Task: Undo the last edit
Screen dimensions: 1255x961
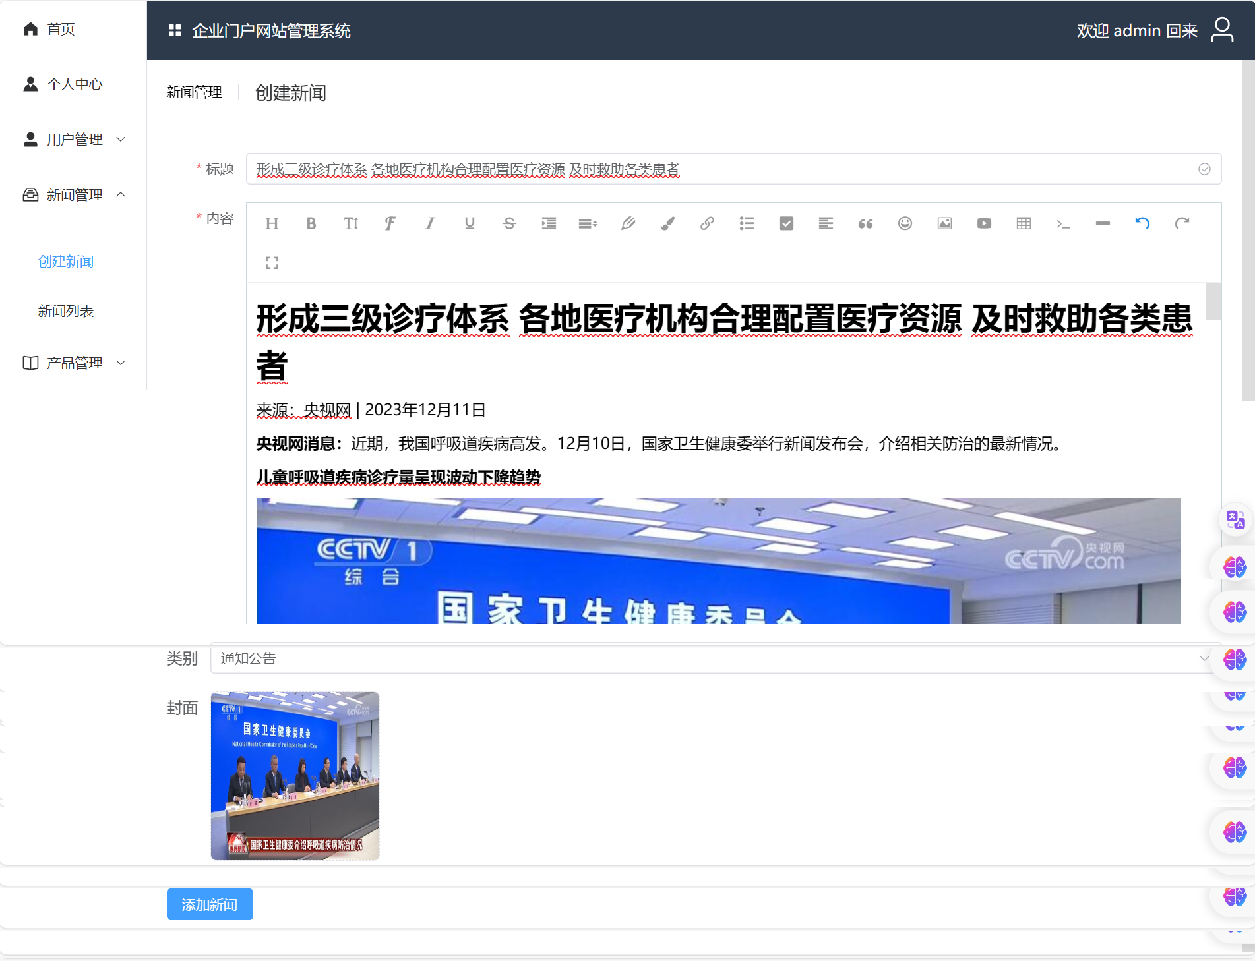Action: (1142, 223)
